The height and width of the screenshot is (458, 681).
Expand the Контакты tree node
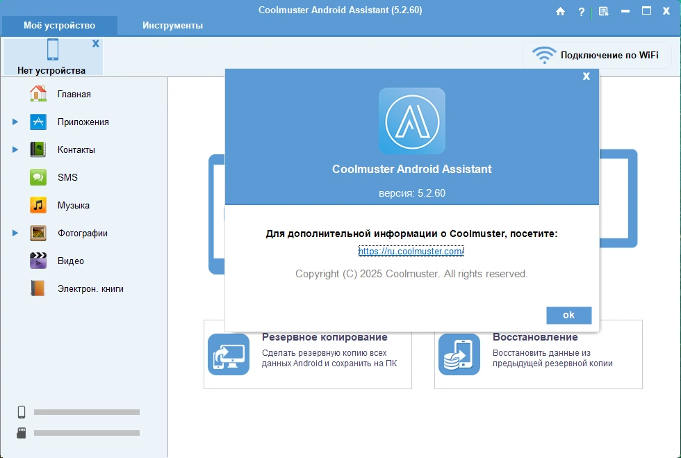(15, 150)
